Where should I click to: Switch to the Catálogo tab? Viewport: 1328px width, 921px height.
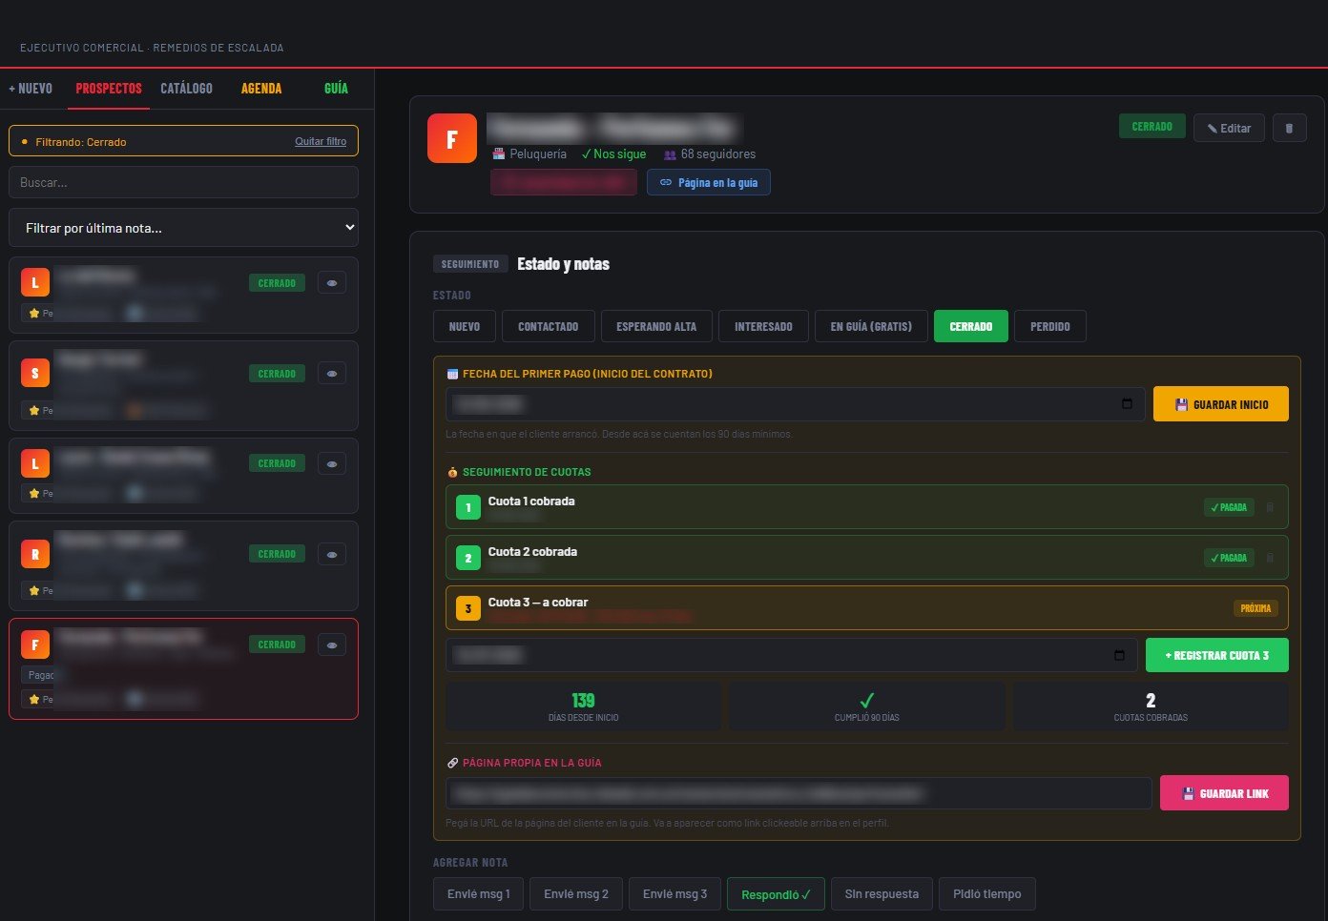point(187,89)
